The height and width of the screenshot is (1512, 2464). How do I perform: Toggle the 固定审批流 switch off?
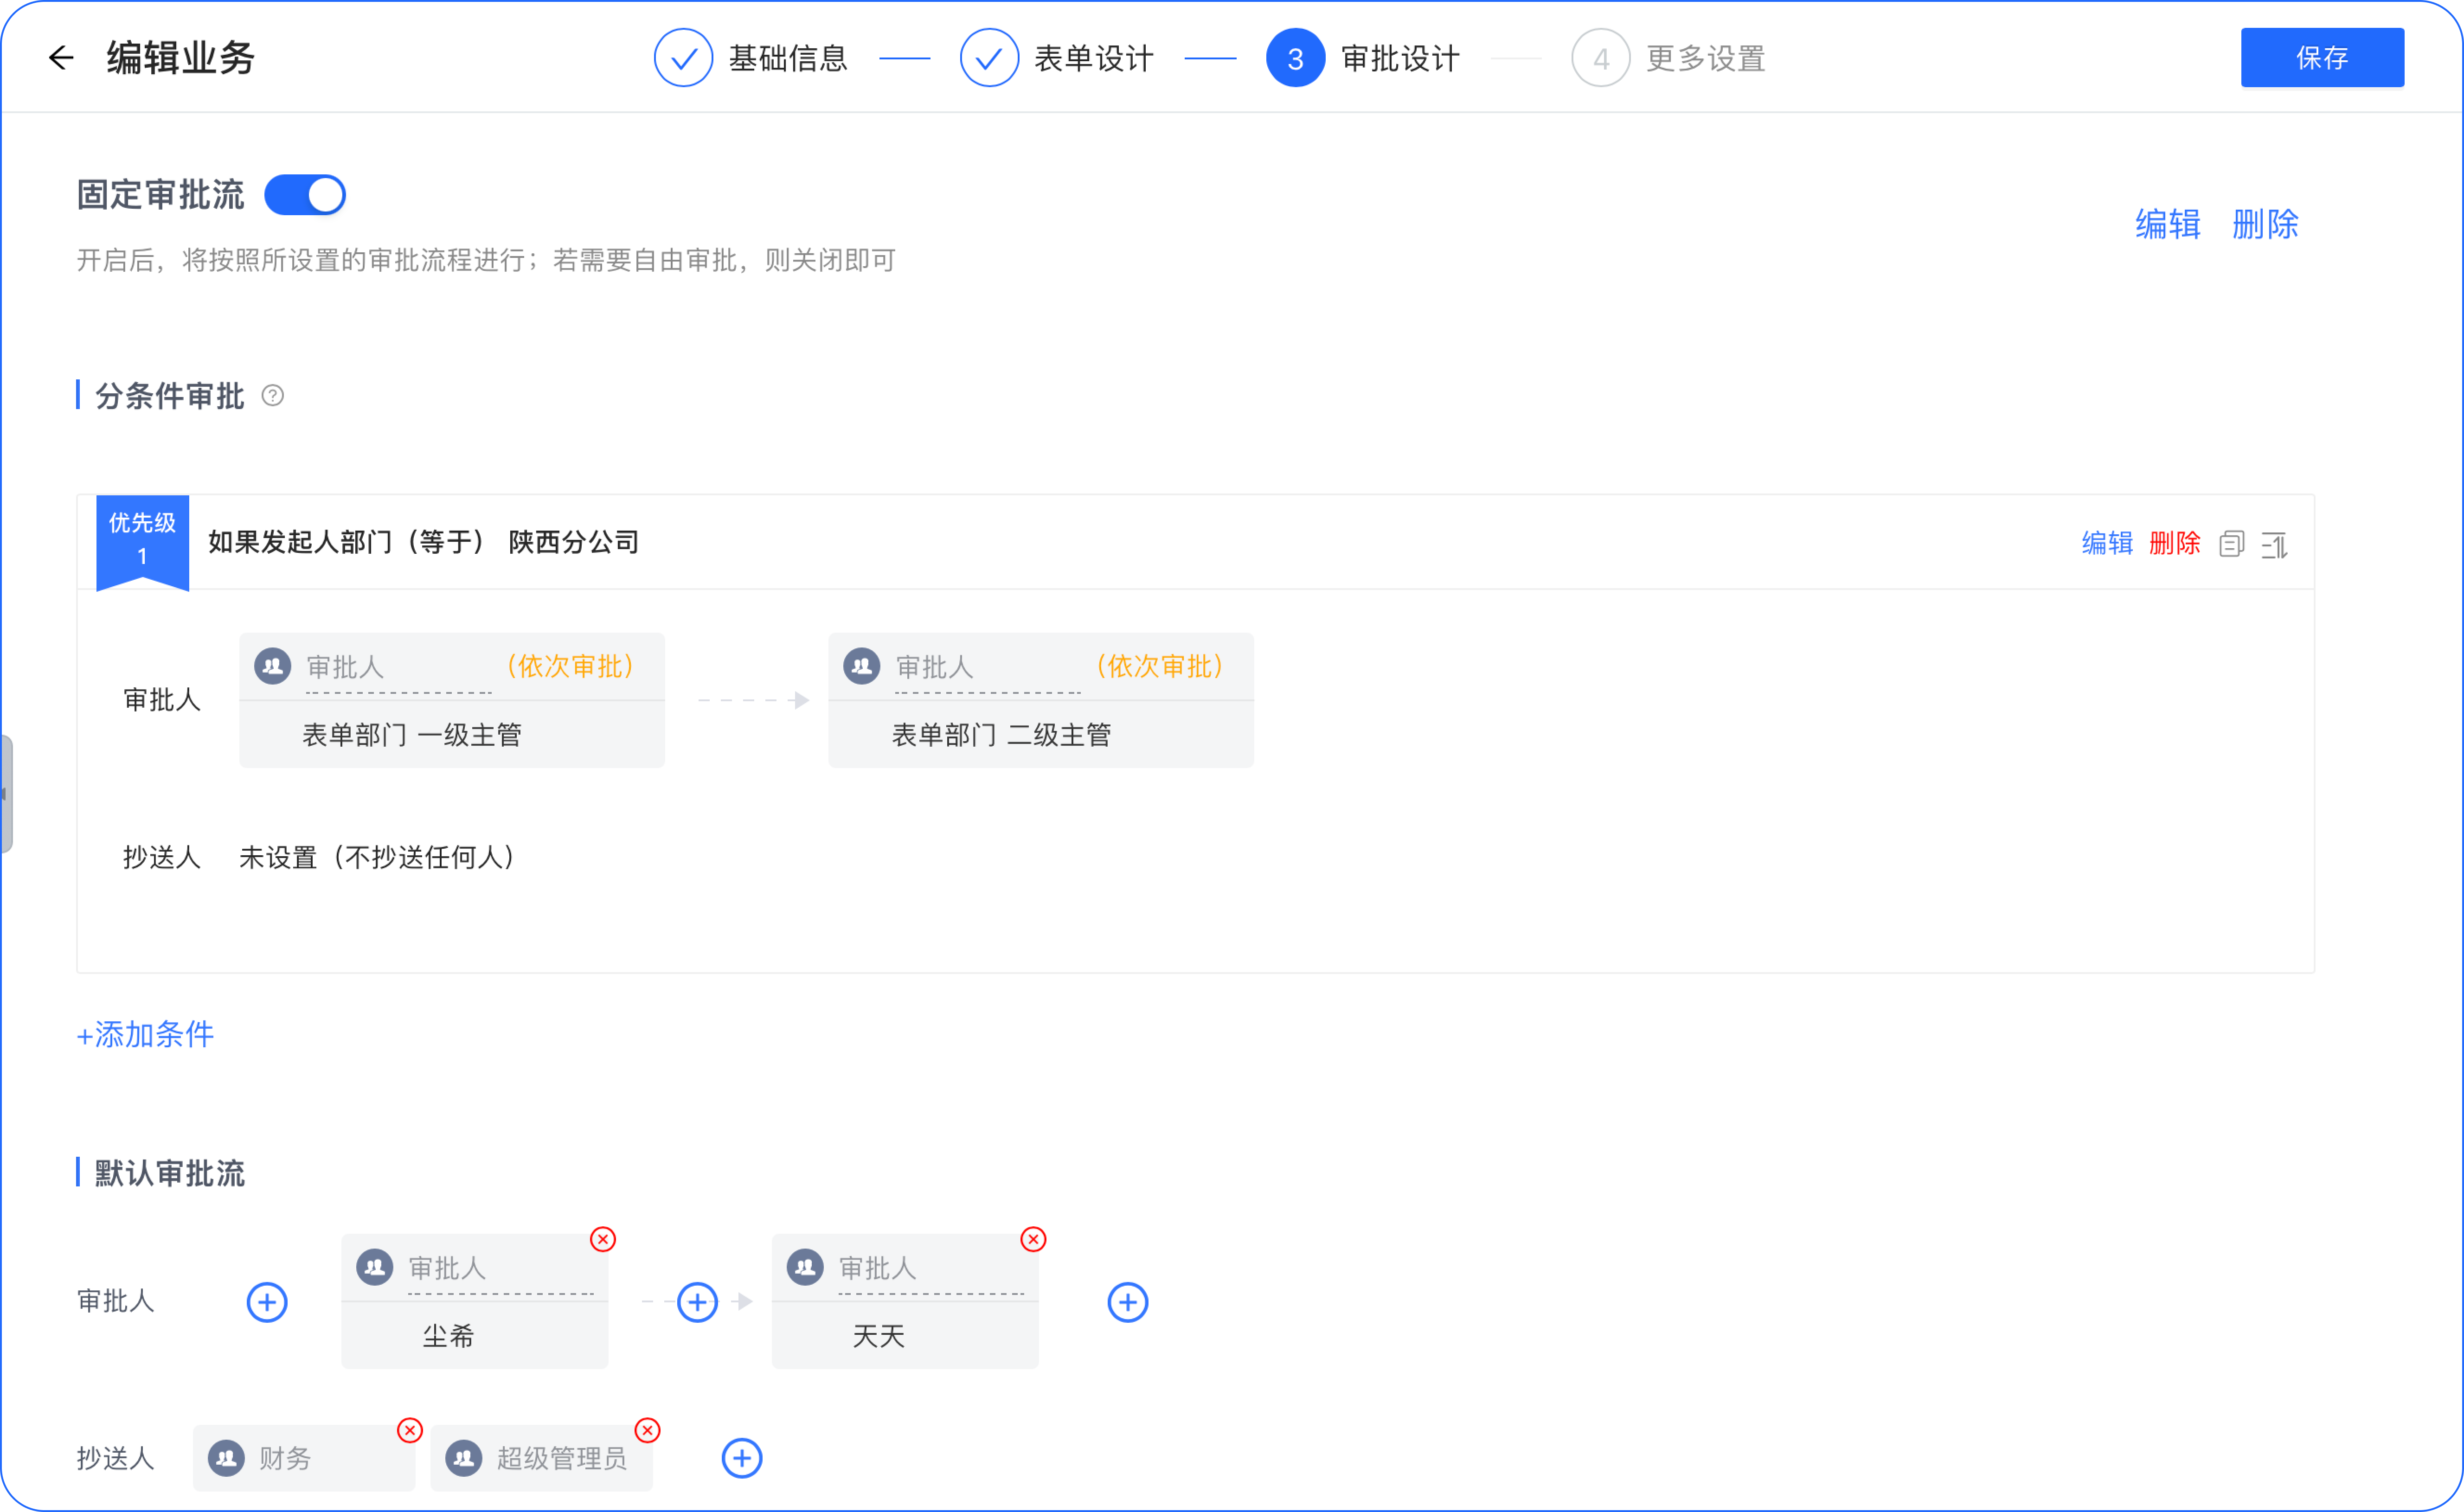point(305,195)
